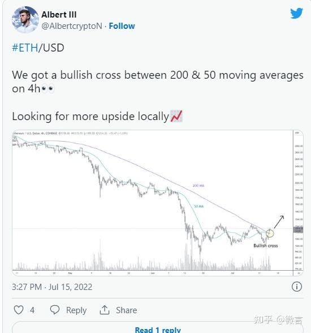Click the chart increasing emoji

coord(176,116)
